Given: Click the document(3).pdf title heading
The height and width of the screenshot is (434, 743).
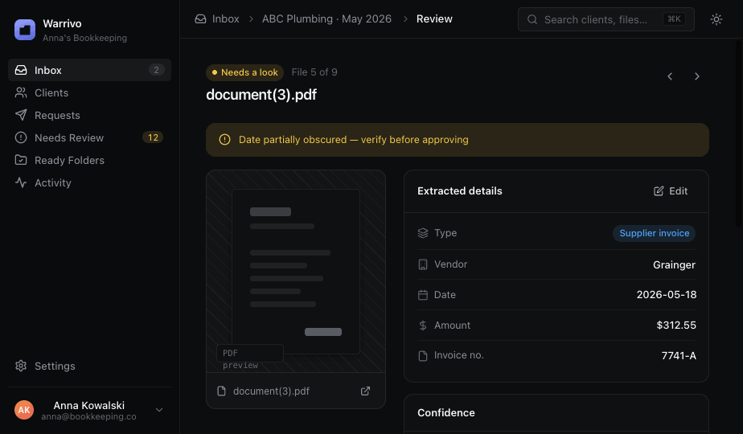Looking at the screenshot, I should point(261,95).
